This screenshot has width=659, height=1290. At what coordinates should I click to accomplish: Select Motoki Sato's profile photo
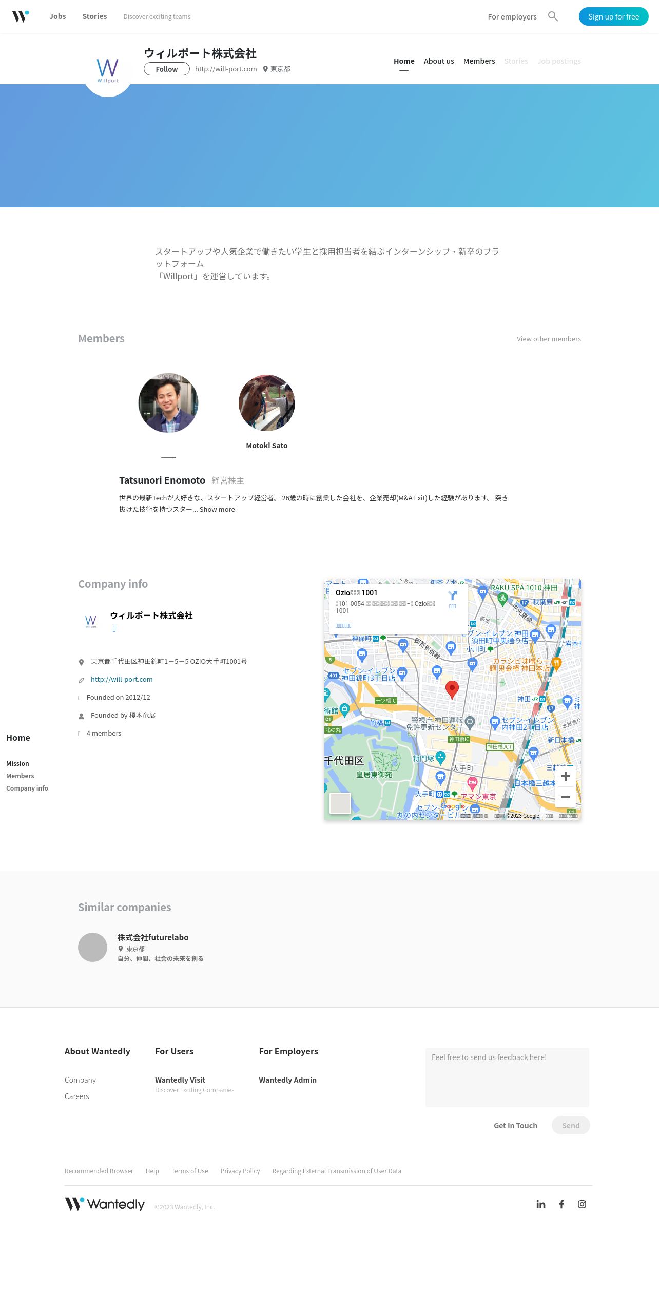click(267, 403)
